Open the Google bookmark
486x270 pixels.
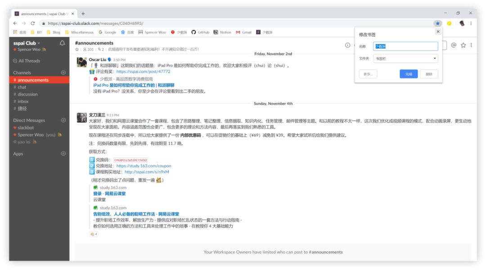[107, 32]
